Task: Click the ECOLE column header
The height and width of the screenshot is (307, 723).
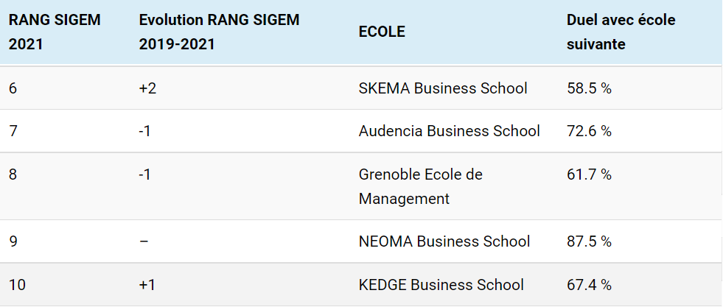Action: point(382,32)
